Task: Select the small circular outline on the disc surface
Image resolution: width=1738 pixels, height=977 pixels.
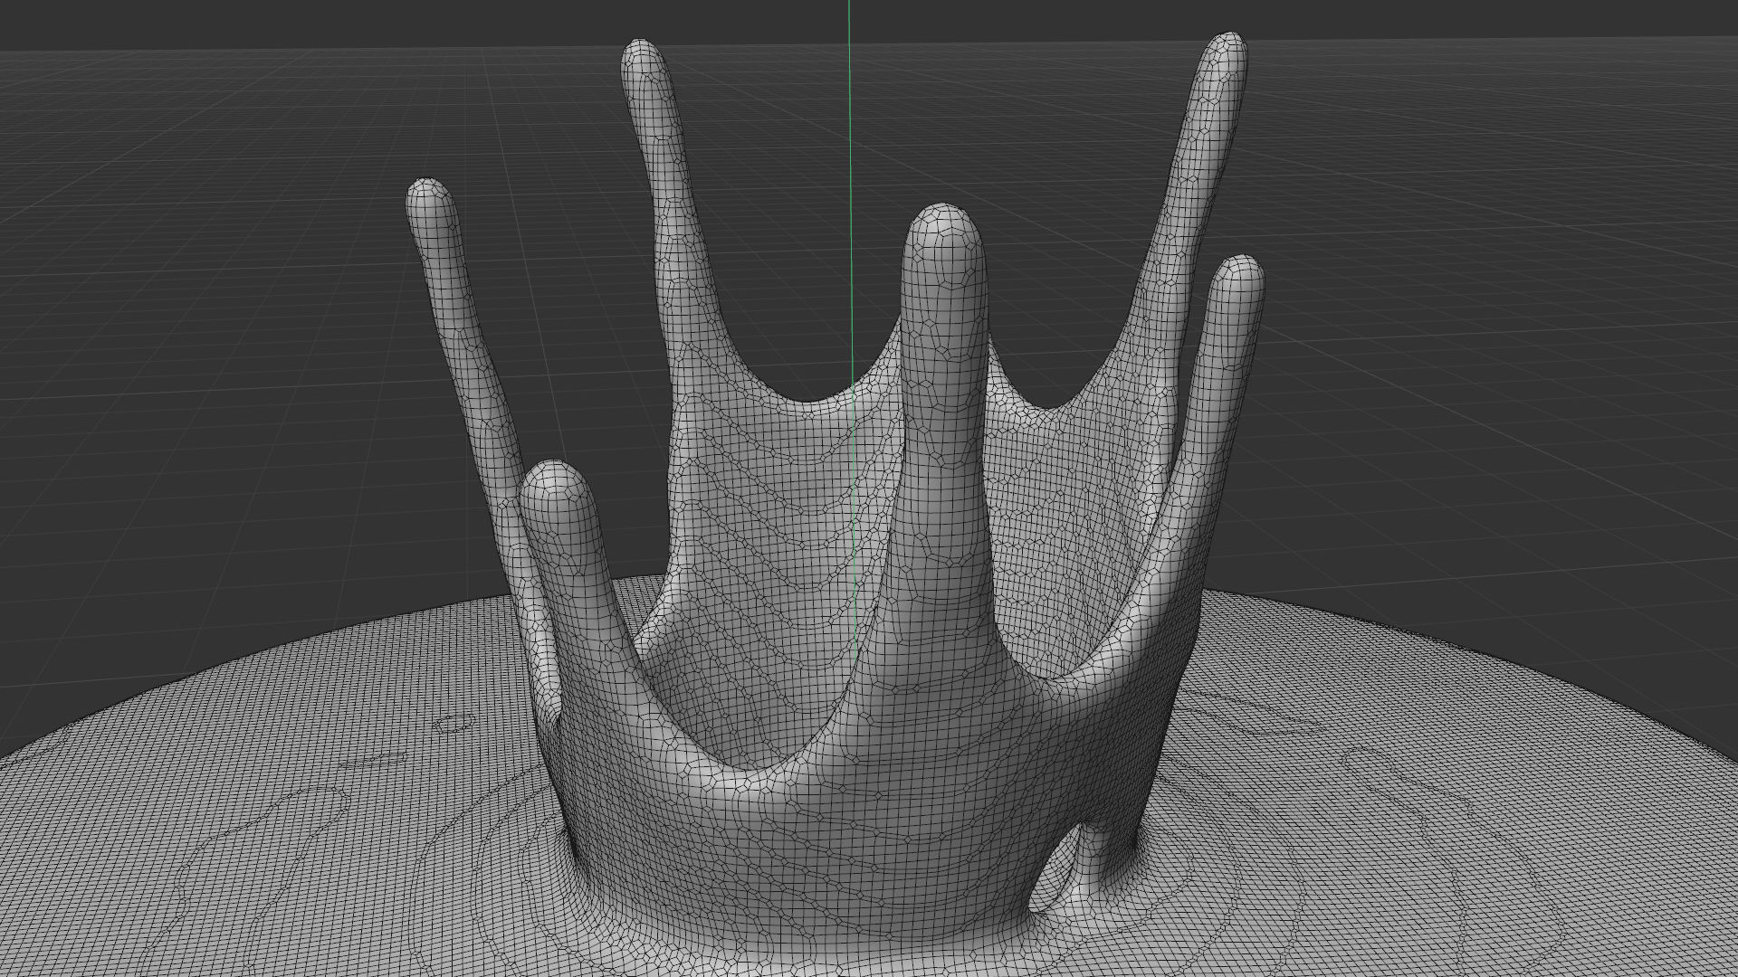Action: [x=454, y=722]
